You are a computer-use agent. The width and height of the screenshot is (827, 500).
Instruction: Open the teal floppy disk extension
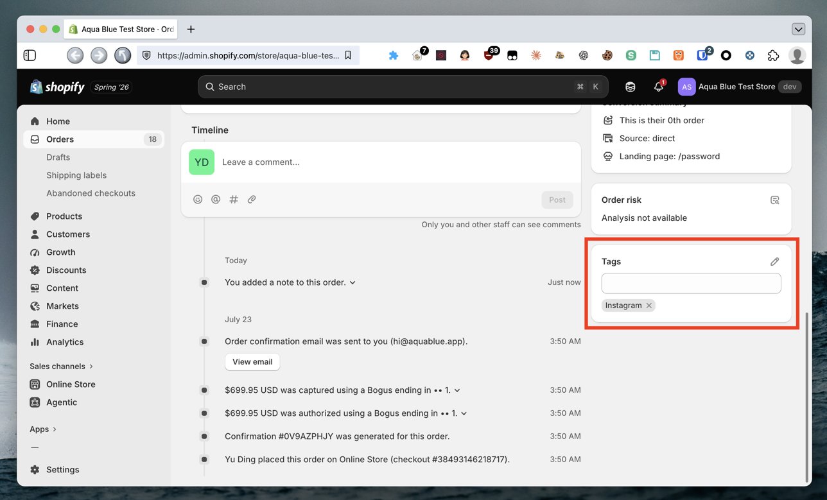coord(655,56)
